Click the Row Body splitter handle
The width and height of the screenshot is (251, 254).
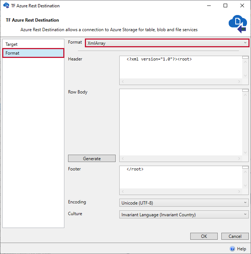[245, 90]
